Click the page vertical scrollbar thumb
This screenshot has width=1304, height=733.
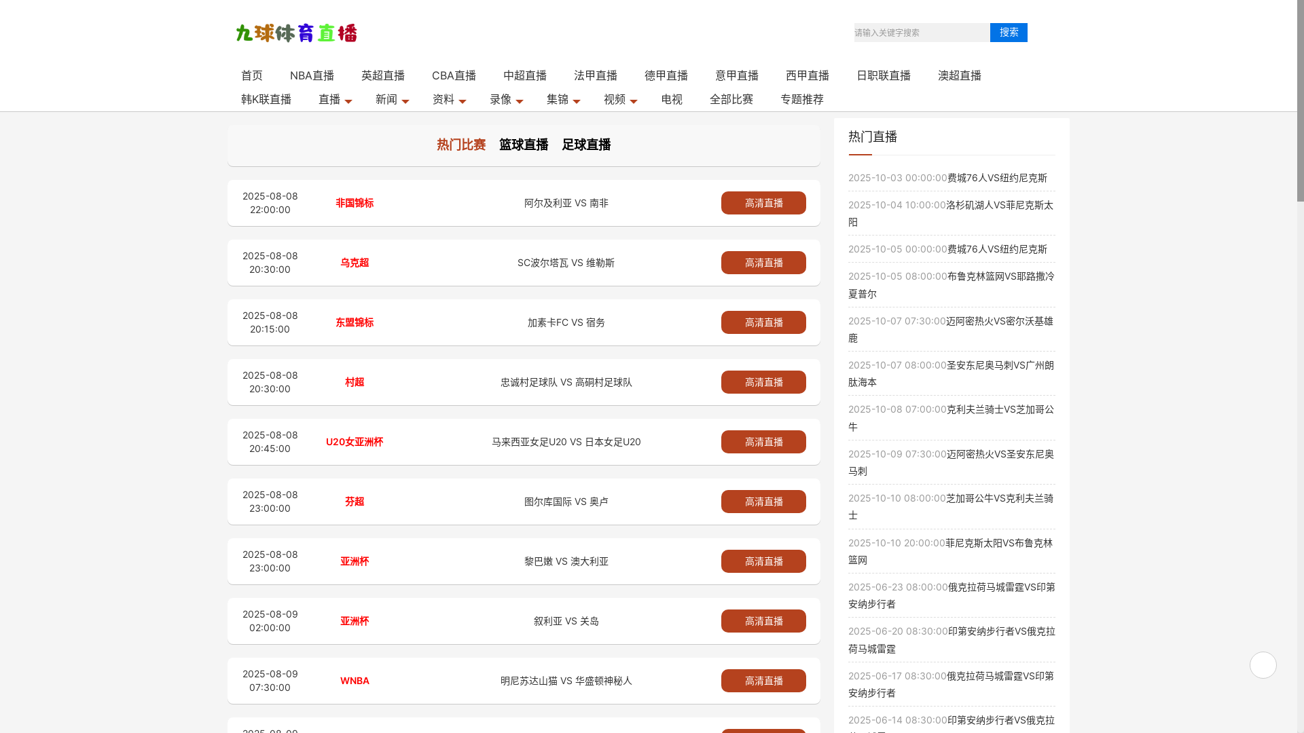click(1301, 102)
